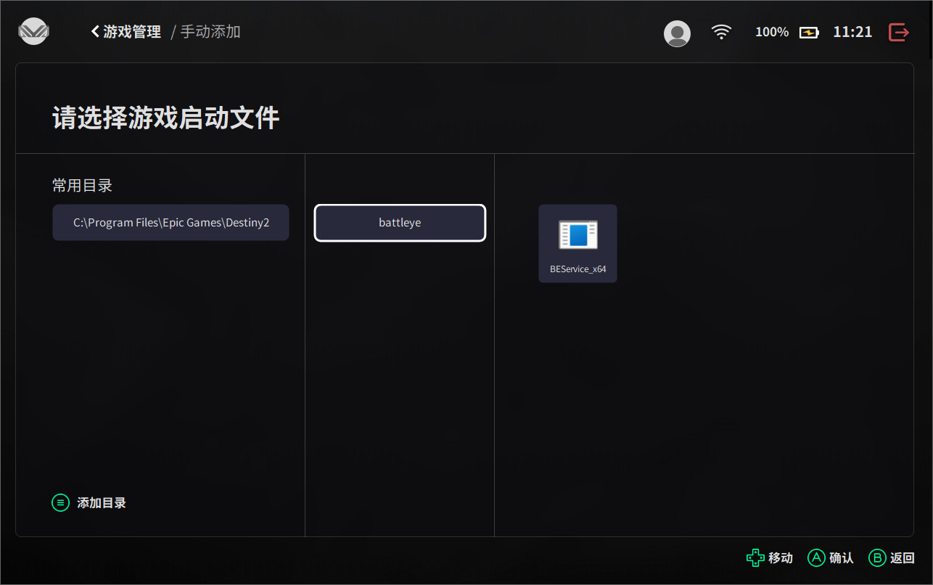Select the Destiny2 directory path
Viewport: 933px width, 585px height.
171,223
